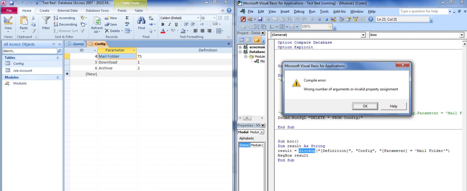The image size is (467, 191).
Task: Apply bold formatting in Access ribbon
Action: click(x=162, y=24)
